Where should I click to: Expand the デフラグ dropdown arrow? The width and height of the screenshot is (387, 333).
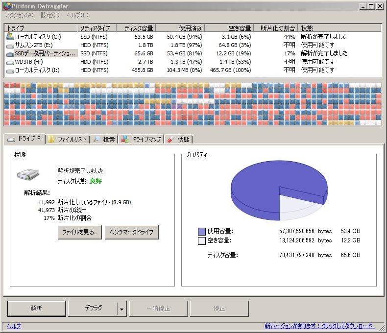(121, 309)
